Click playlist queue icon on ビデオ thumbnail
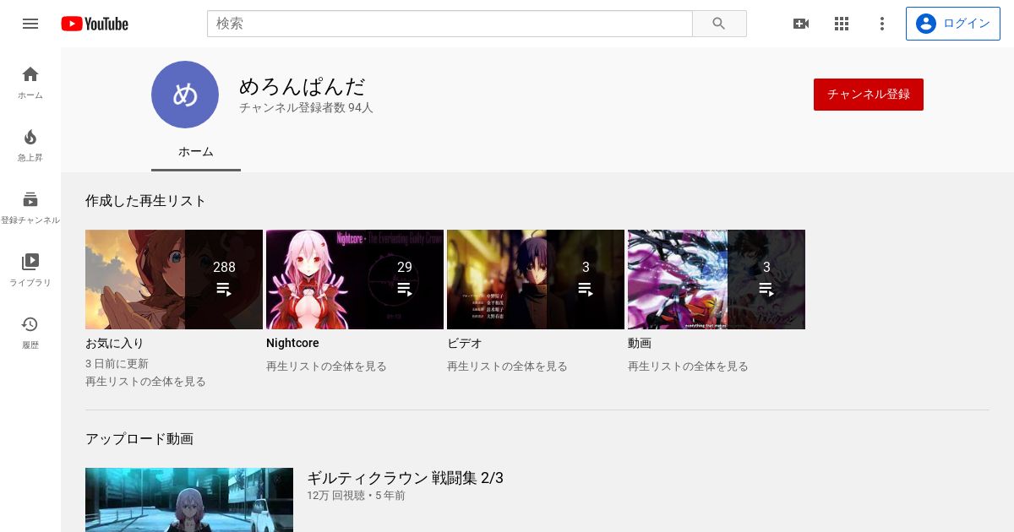This screenshot has width=1014, height=532. [586, 289]
